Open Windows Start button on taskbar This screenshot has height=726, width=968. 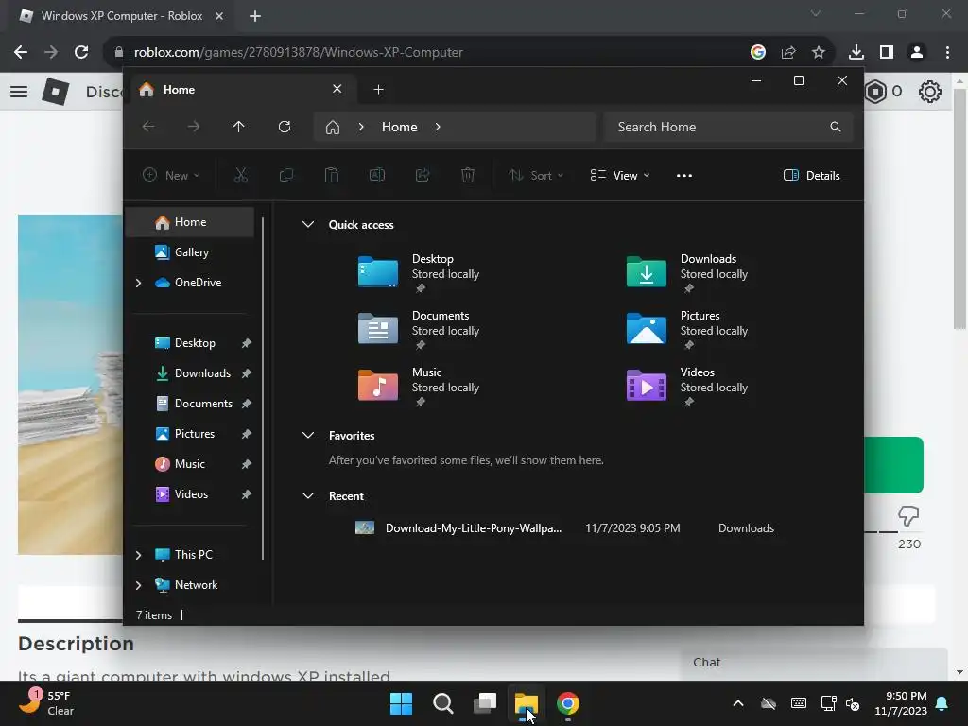(x=401, y=703)
